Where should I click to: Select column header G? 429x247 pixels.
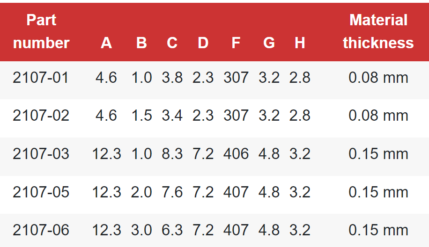click(269, 43)
